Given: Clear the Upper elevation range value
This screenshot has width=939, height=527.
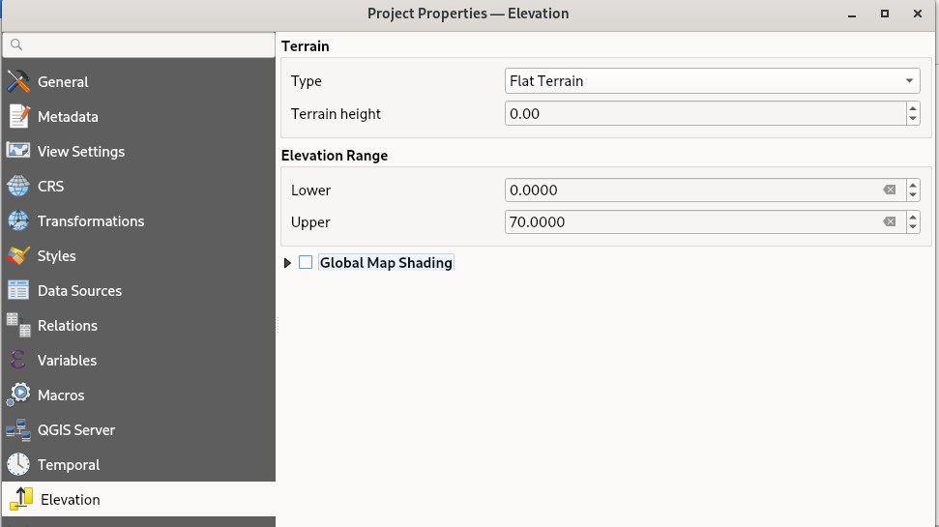Looking at the screenshot, I should (x=890, y=222).
